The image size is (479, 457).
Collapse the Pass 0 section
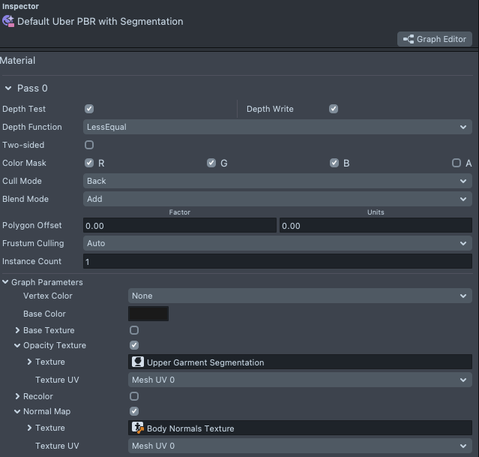click(8, 89)
